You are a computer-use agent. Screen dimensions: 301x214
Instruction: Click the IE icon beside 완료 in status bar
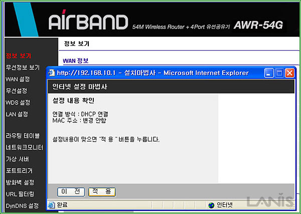[52, 205]
